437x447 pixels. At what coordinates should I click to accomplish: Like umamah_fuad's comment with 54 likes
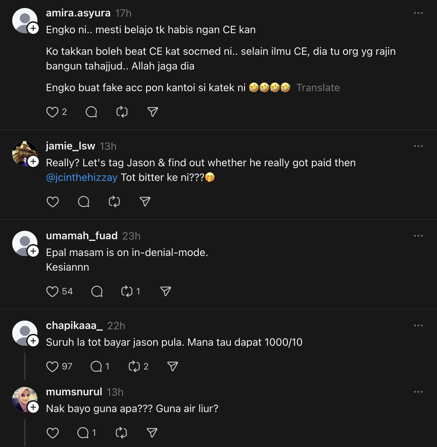click(x=52, y=292)
